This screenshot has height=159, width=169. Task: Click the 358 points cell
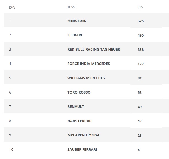pos(141,50)
